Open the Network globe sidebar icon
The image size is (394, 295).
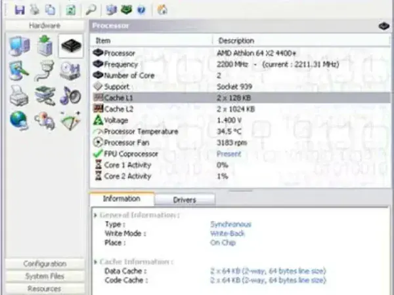[x=19, y=121]
